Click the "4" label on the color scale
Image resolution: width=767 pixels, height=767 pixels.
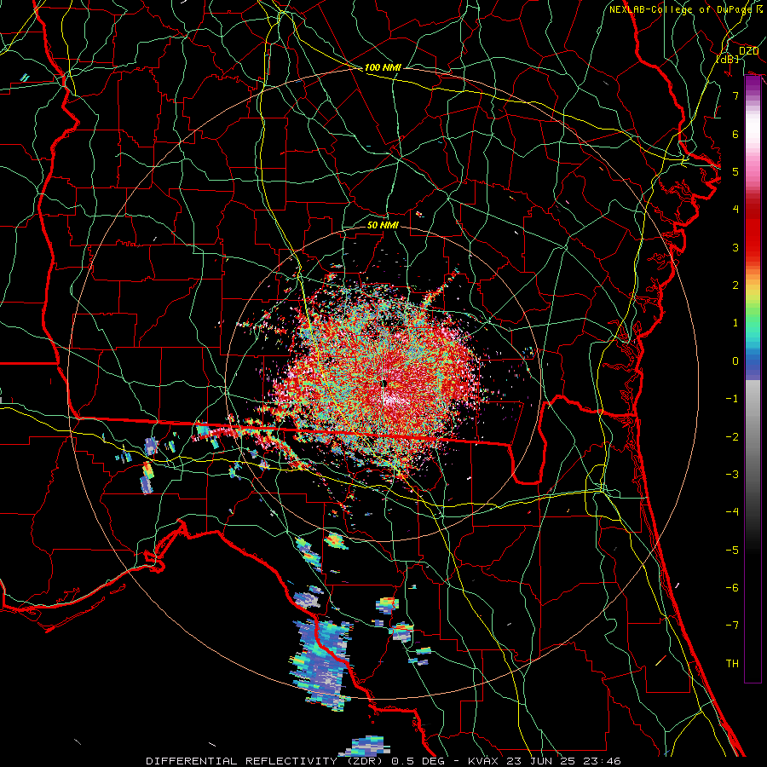click(735, 210)
